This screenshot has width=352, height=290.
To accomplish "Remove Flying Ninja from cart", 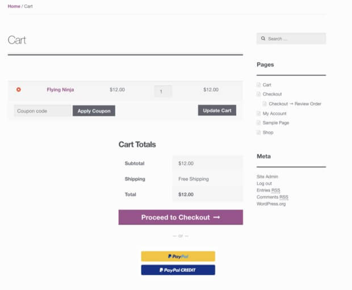I will (x=18, y=89).
